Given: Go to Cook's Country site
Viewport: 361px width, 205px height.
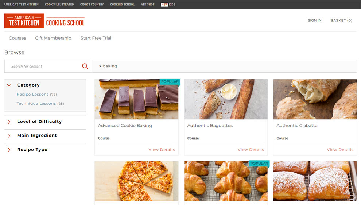Looking at the screenshot, I should [x=92, y=4].
